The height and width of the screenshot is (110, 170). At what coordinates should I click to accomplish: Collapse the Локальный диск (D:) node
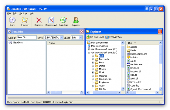pos(89,53)
